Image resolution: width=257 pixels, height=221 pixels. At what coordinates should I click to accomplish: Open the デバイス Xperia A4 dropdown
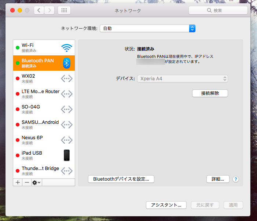[182, 78]
